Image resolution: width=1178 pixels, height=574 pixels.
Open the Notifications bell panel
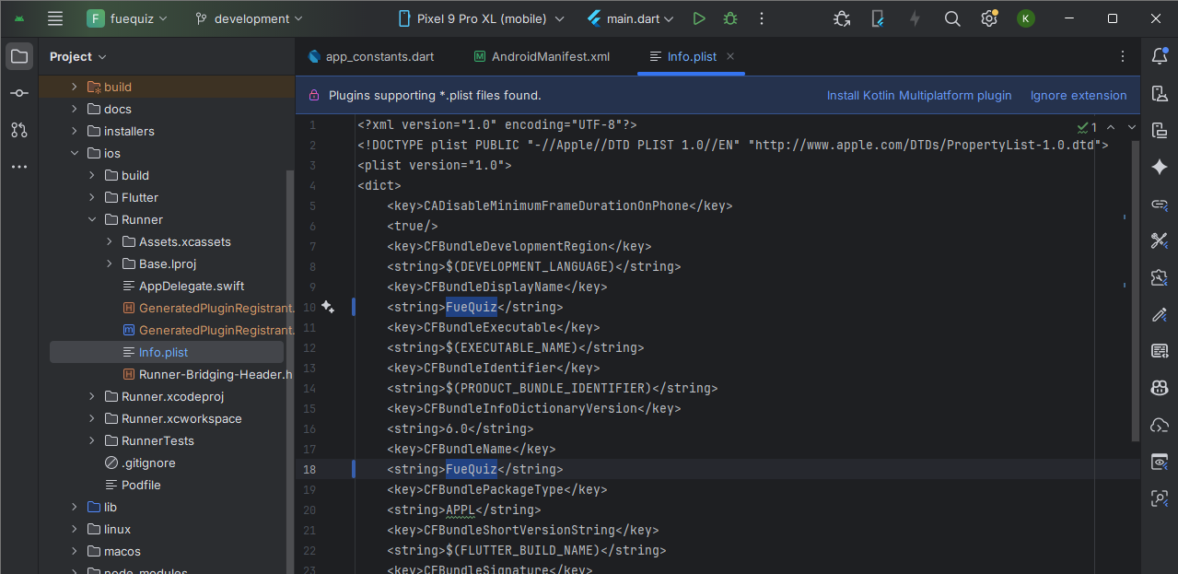coord(1159,56)
